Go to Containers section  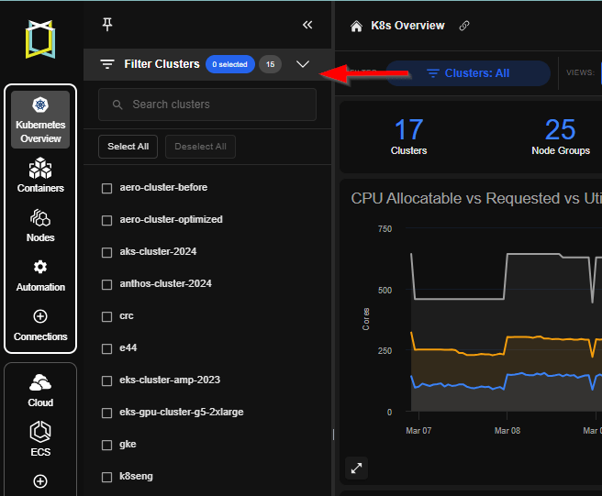[x=40, y=175]
